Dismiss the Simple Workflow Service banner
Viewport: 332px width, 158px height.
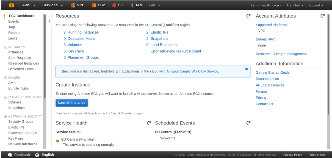[247, 69]
